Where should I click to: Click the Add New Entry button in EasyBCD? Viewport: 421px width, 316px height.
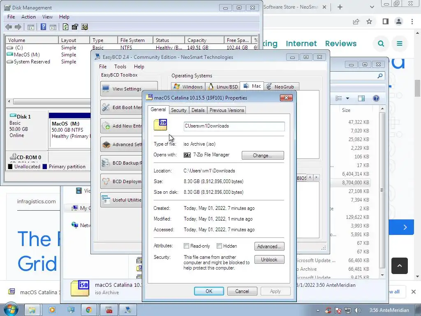click(x=122, y=126)
